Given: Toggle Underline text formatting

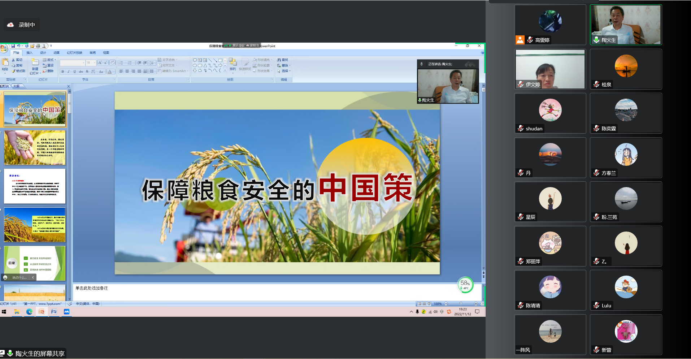Looking at the screenshot, I should click(x=75, y=72).
